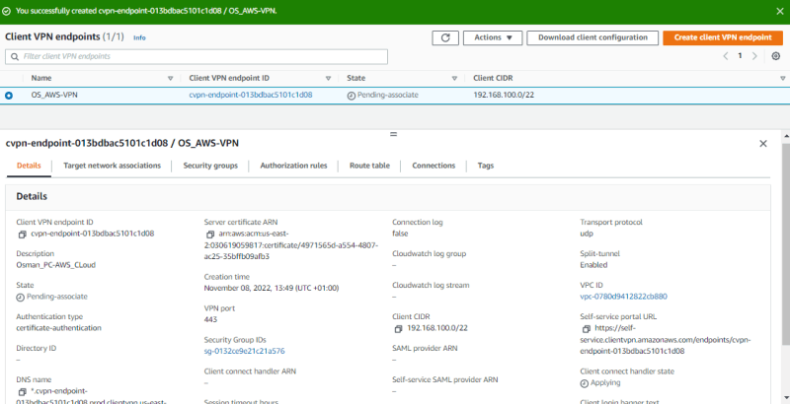Refresh the Client VPN endpoints list
This screenshot has height=404, width=790.
pyautogui.click(x=445, y=37)
